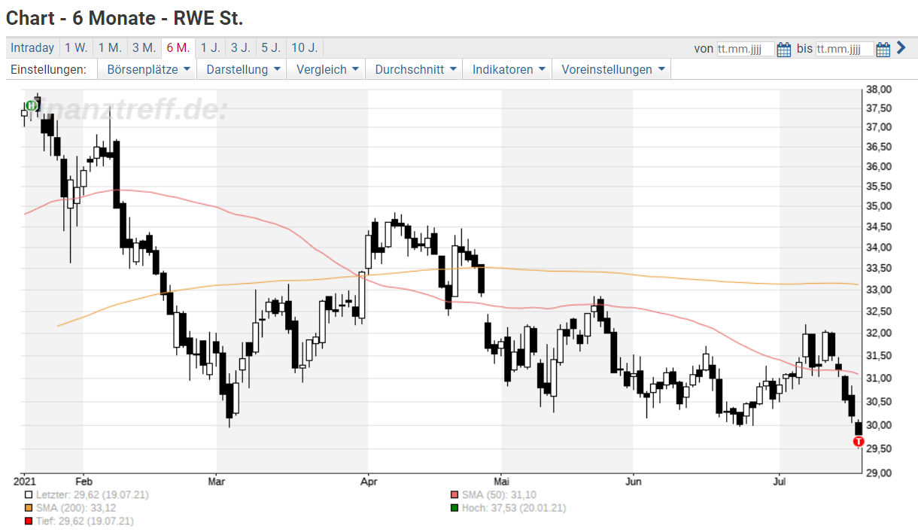Screen dimensions: 918x532
Task: Open the Voreinstellungen dropdown
Action: point(612,69)
